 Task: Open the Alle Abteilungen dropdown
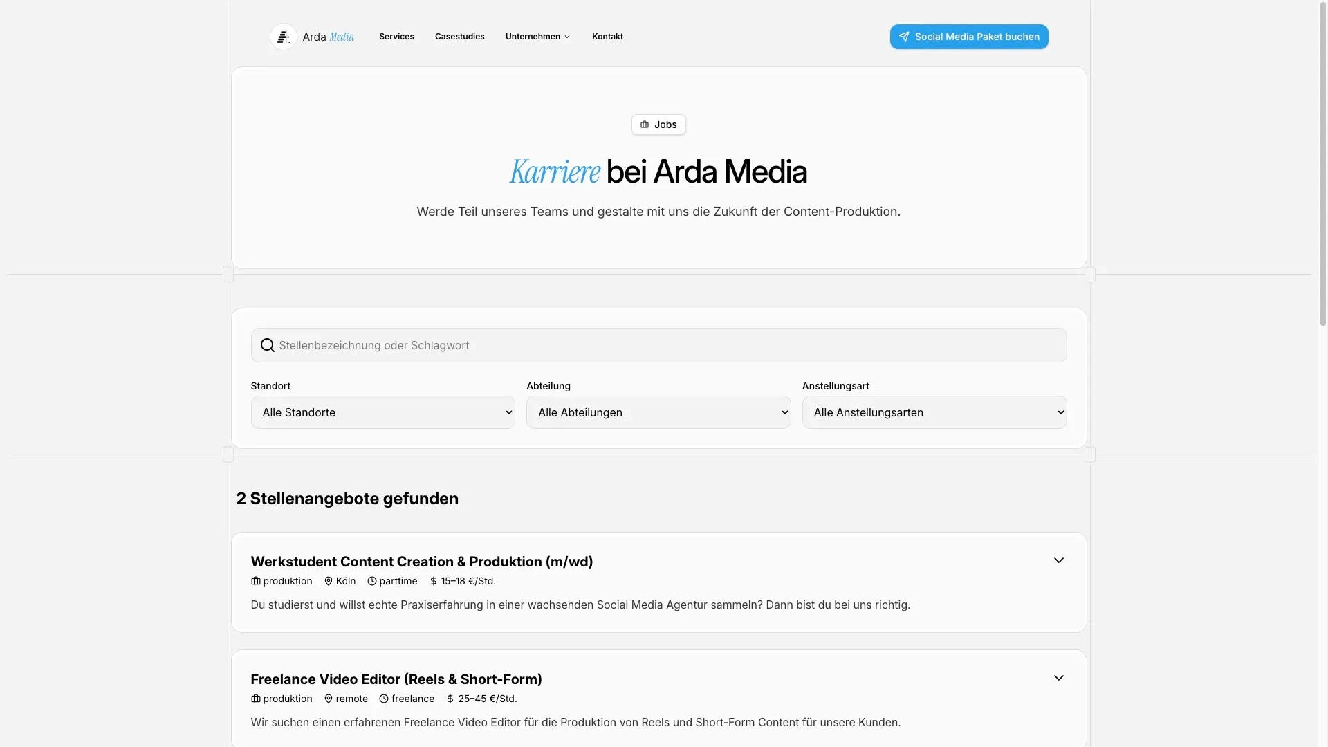click(658, 412)
